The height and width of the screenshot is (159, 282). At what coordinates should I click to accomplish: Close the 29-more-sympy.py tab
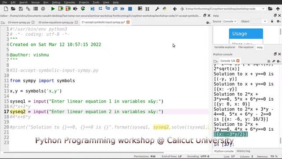(x=33, y=23)
